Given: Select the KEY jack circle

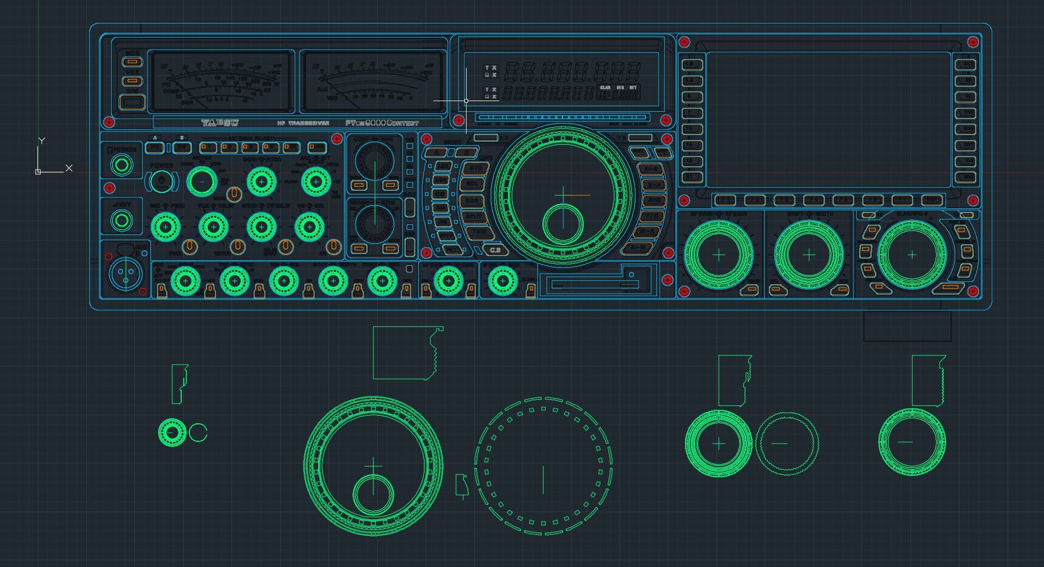Looking at the screenshot, I should tap(122, 220).
